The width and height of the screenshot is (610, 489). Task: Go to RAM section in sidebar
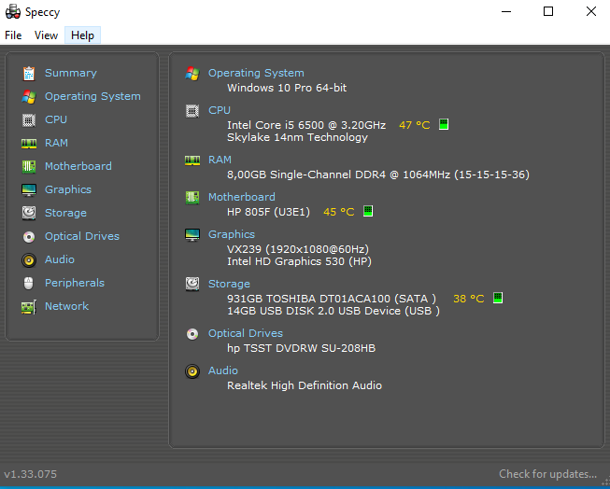click(x=56, y=143)
